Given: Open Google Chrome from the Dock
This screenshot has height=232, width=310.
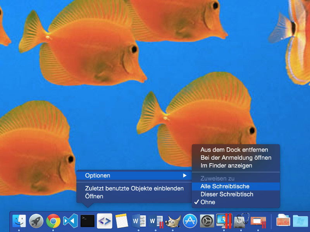Looking at the screenshot, I should tap(53, 221).
